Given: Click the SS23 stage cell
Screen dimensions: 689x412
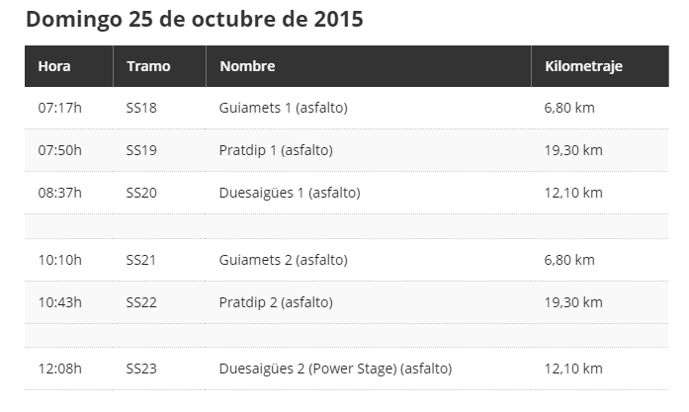Looking at the screenshot, I should (x=141, y=369).
